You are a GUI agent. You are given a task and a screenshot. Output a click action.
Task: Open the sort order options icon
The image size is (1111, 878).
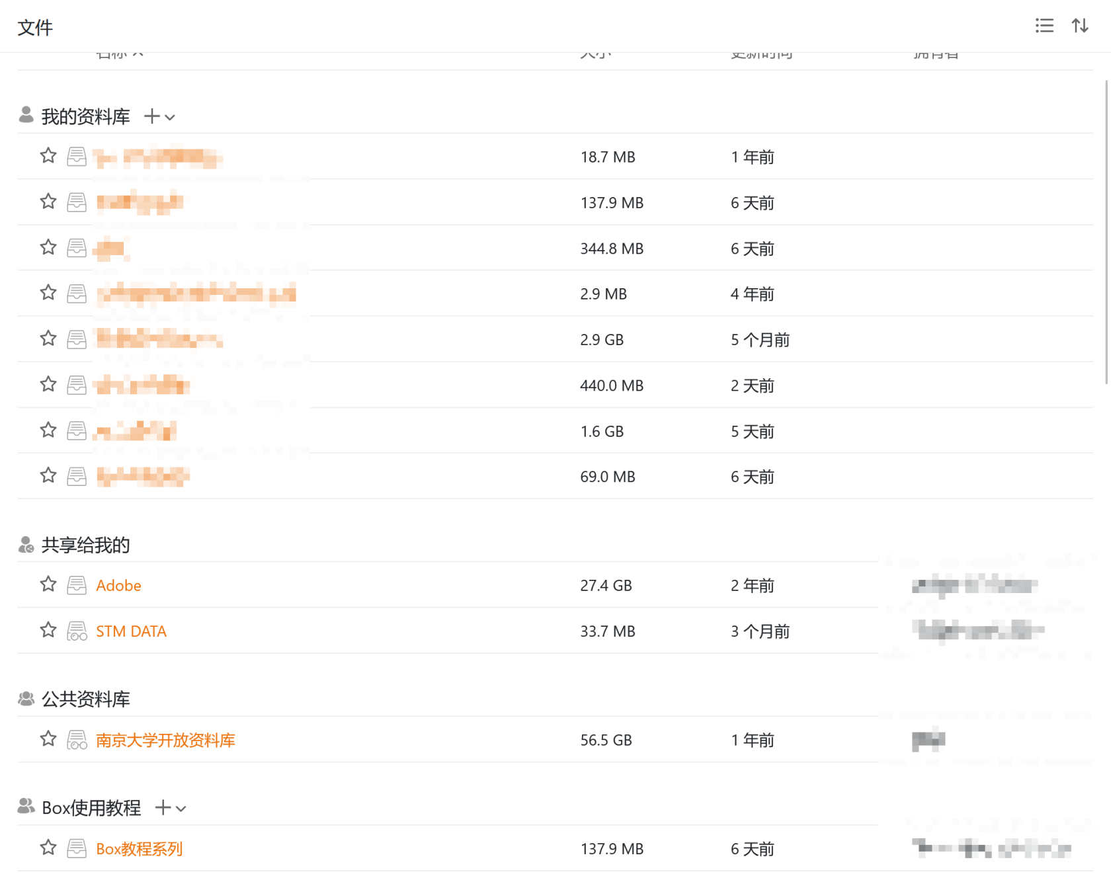click(1080, 26)
